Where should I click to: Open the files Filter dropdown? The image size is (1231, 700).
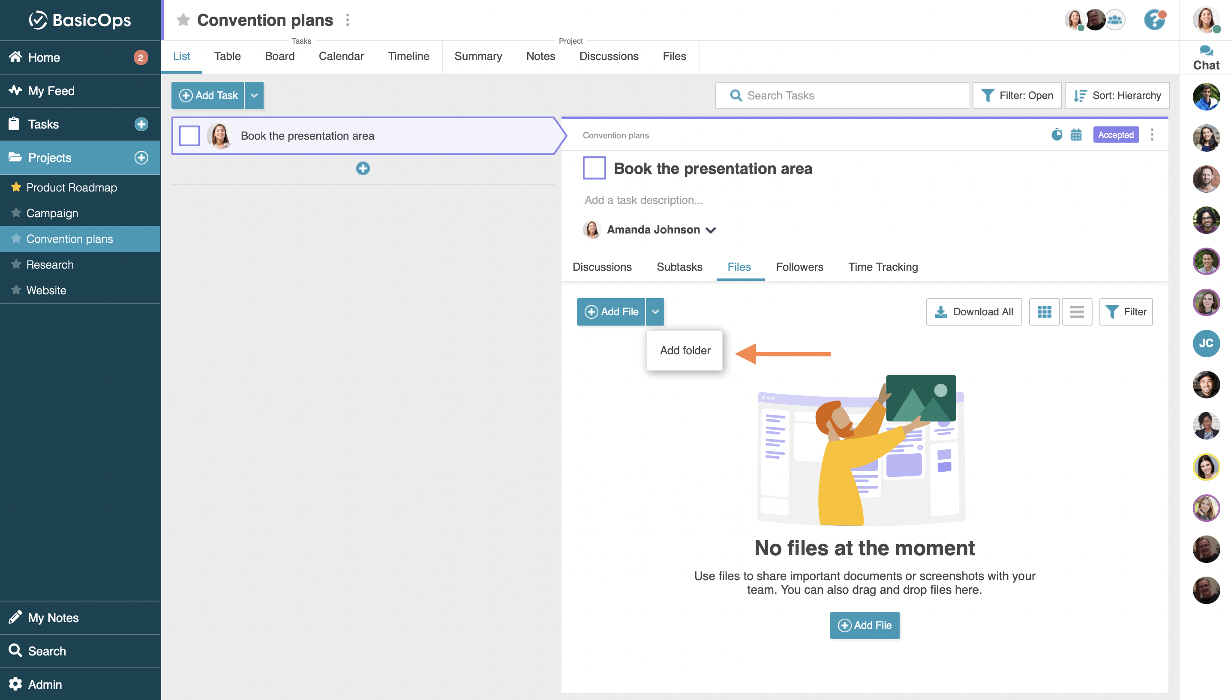tap(1125, 311)
